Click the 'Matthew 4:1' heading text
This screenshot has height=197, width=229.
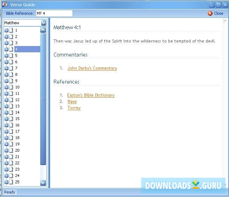pos(67,27)
